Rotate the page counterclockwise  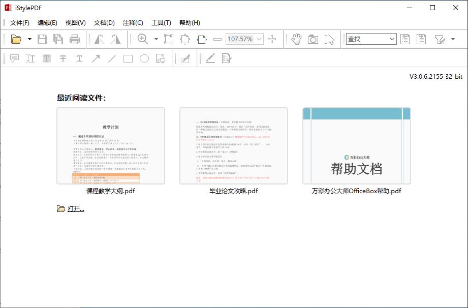(x=100, y=39)
